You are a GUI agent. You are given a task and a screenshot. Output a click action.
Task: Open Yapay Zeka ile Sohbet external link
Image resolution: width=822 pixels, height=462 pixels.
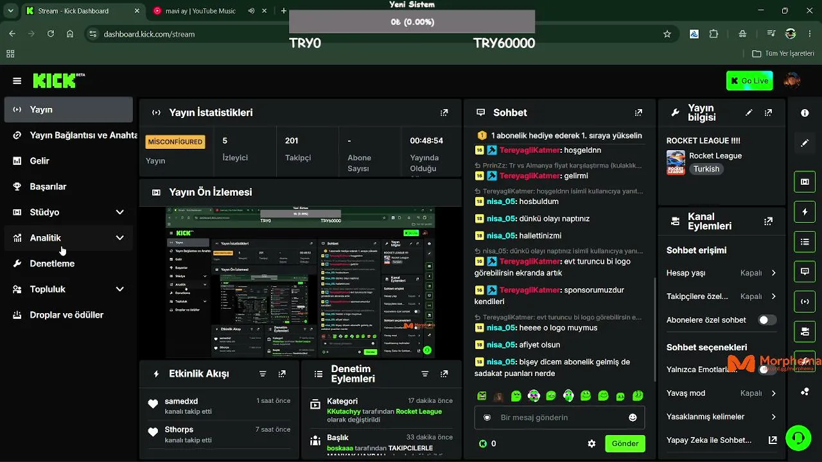point(773,440)
